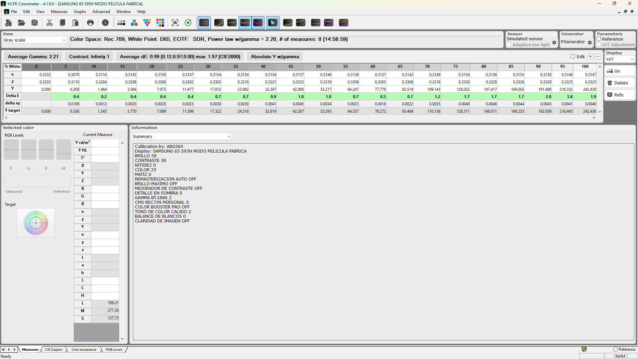Open the xyY Display dropdown

point(620,59)
